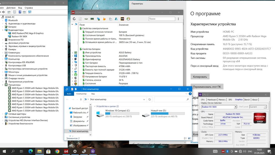Open Справка menu in Device Manager
The height and width of the screenshot is (155, 275).
29,8
